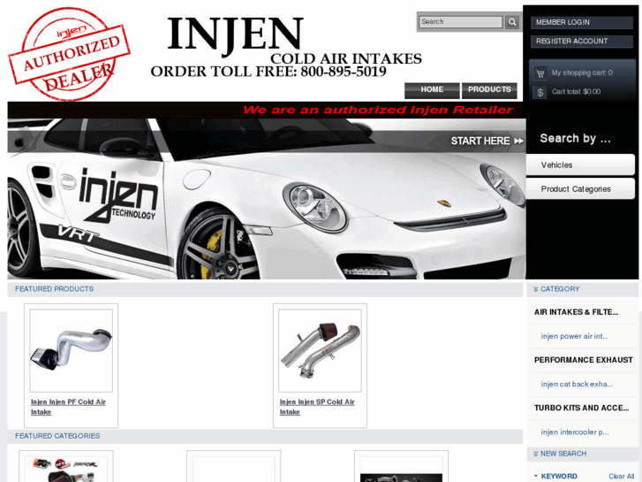
Task: Click into the Search input field
Action: pyautogui.click(x=461, y=22)
